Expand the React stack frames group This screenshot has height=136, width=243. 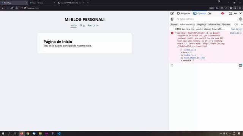(x=181, y=53)
